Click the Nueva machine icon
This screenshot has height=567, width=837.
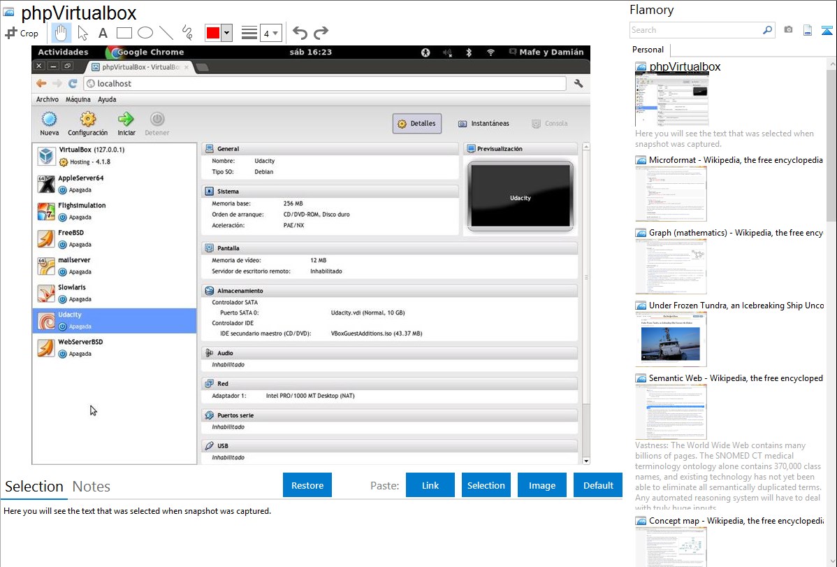tap(49, 119)
